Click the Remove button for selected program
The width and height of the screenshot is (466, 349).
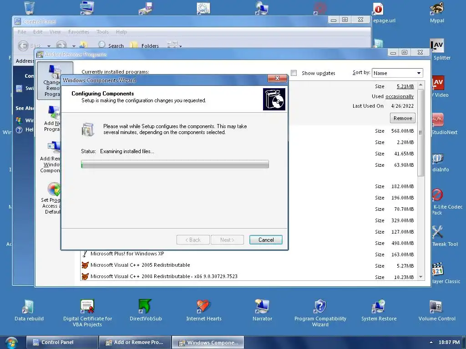point(402,118)
